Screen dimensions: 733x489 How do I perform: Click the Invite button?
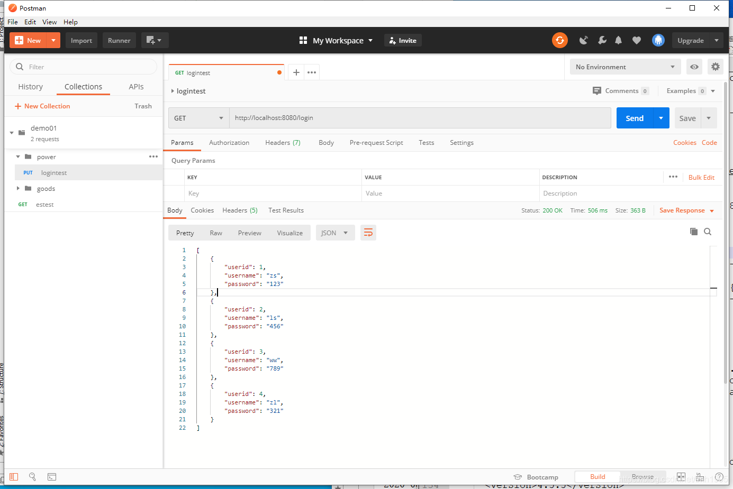point(403,40)
